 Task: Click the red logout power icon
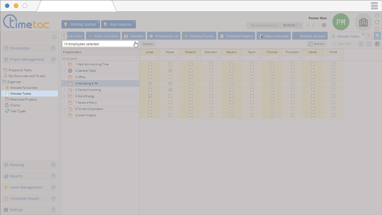[377, 29]
